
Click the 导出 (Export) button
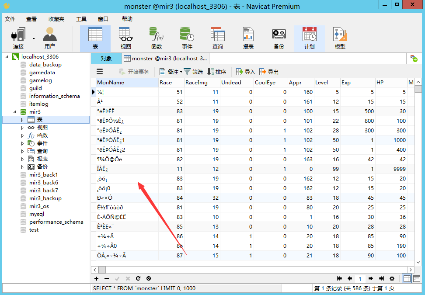point(269,72)
